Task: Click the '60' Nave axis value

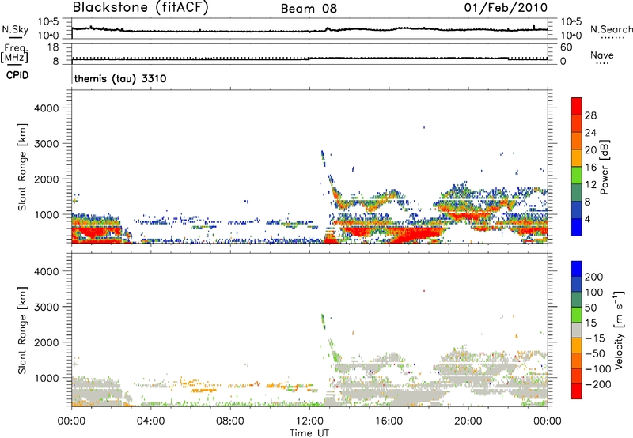Action: point(566,47)
